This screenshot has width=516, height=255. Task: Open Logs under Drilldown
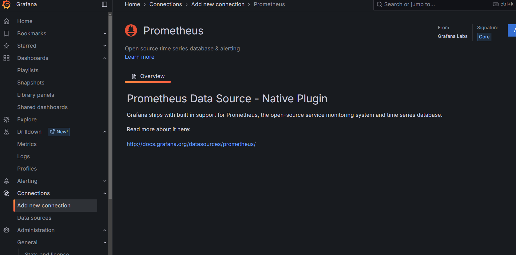pos(23,156)
